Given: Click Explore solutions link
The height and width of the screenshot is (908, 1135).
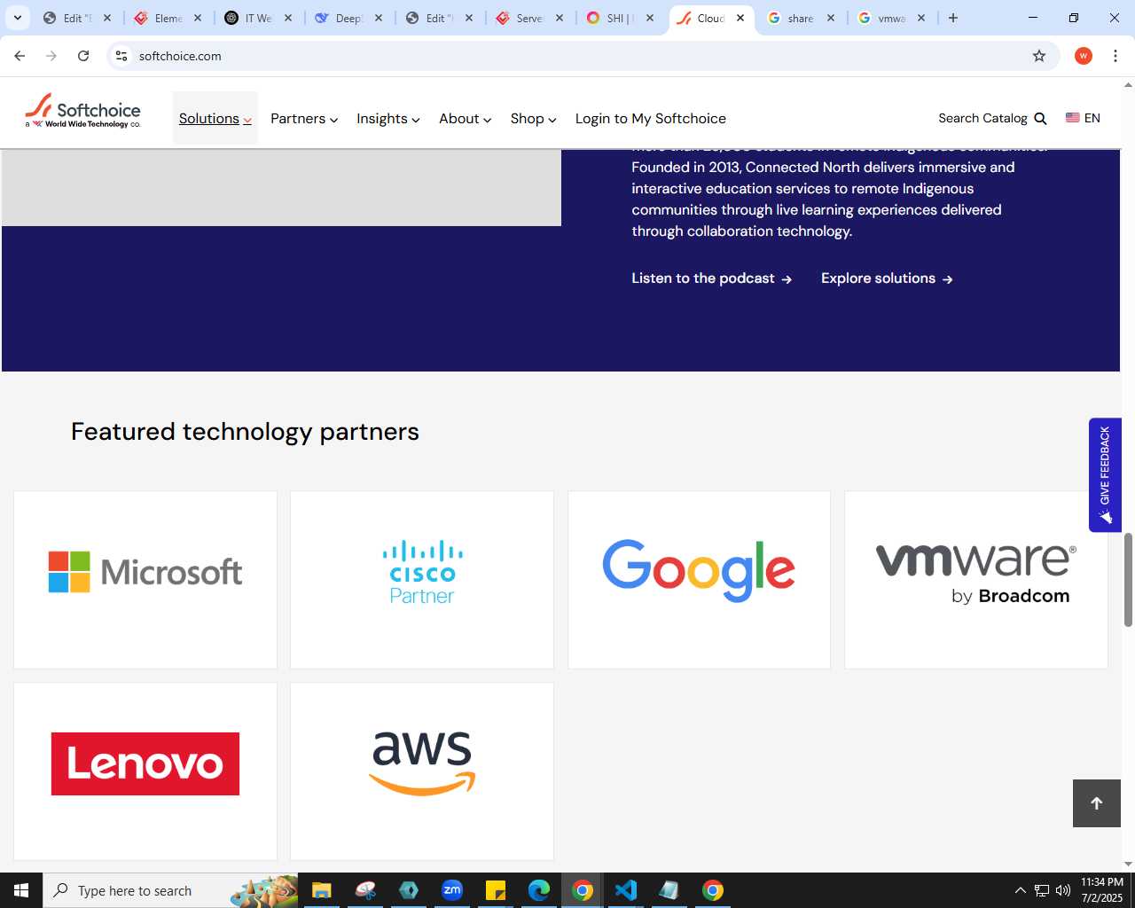Looking at the screenshot, I should [x=887, y=278].
